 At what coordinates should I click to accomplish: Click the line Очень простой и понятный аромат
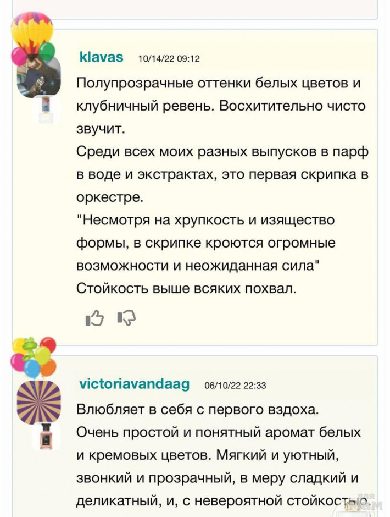[x=219, y=432]
